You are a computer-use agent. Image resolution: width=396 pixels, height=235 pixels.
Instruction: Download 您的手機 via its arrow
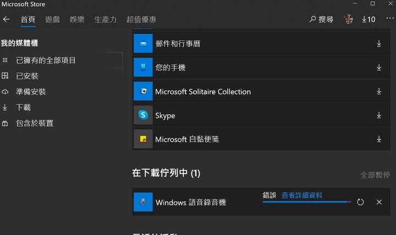(379, 68)
